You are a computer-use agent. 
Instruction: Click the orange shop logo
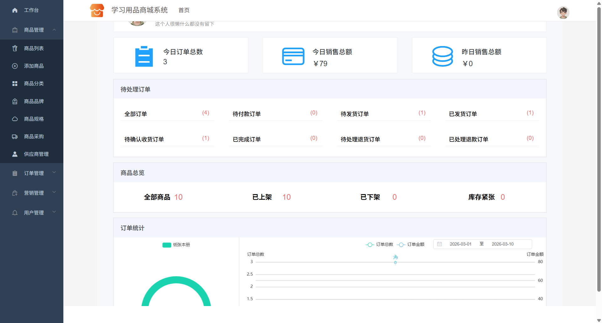pos(97,10)
